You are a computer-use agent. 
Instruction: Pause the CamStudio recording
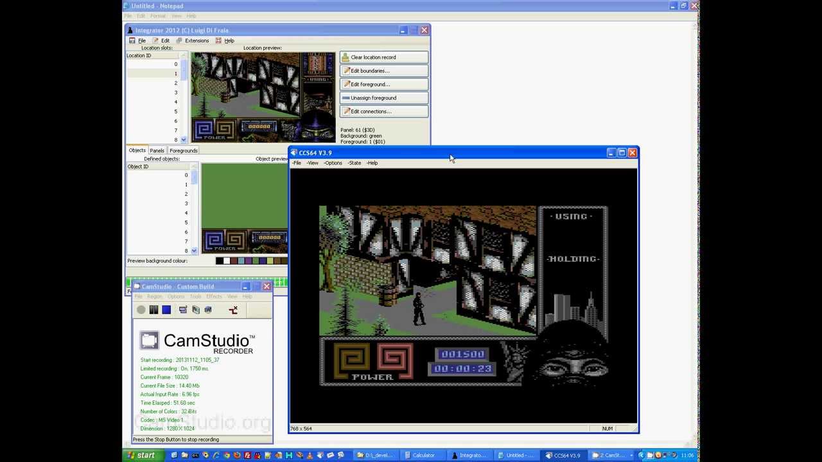153,310
